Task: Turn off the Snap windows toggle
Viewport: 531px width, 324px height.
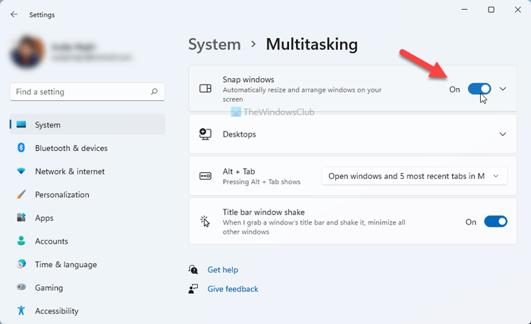Action: [x=479, y=89]
